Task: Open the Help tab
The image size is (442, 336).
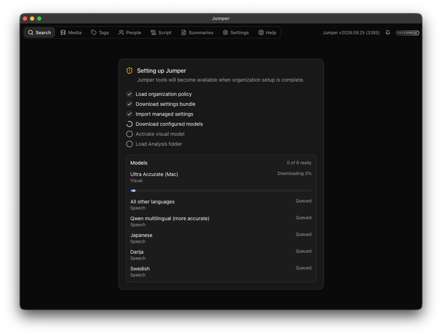Action: 267,32
